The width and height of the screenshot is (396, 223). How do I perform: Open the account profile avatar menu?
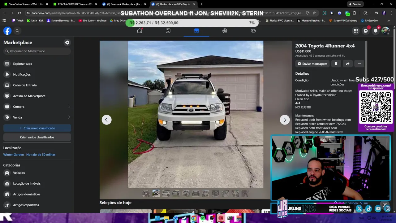click(x=385, y=31)
